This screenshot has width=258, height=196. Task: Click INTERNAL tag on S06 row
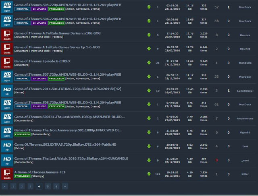click(22, 23)
